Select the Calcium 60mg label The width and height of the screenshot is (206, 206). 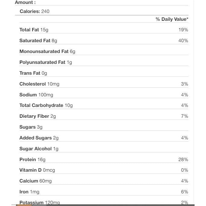35,181
